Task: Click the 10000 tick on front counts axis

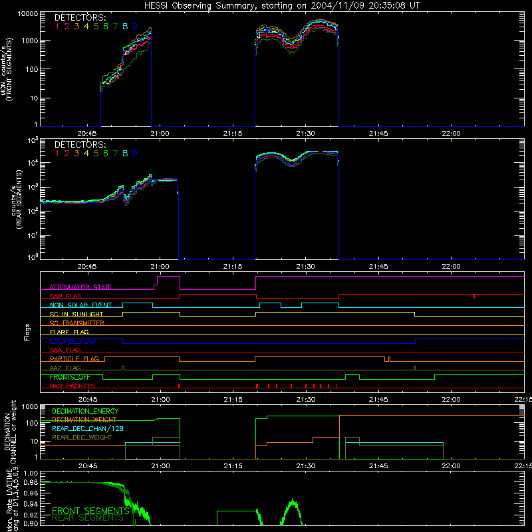Action: pos(28,14)
